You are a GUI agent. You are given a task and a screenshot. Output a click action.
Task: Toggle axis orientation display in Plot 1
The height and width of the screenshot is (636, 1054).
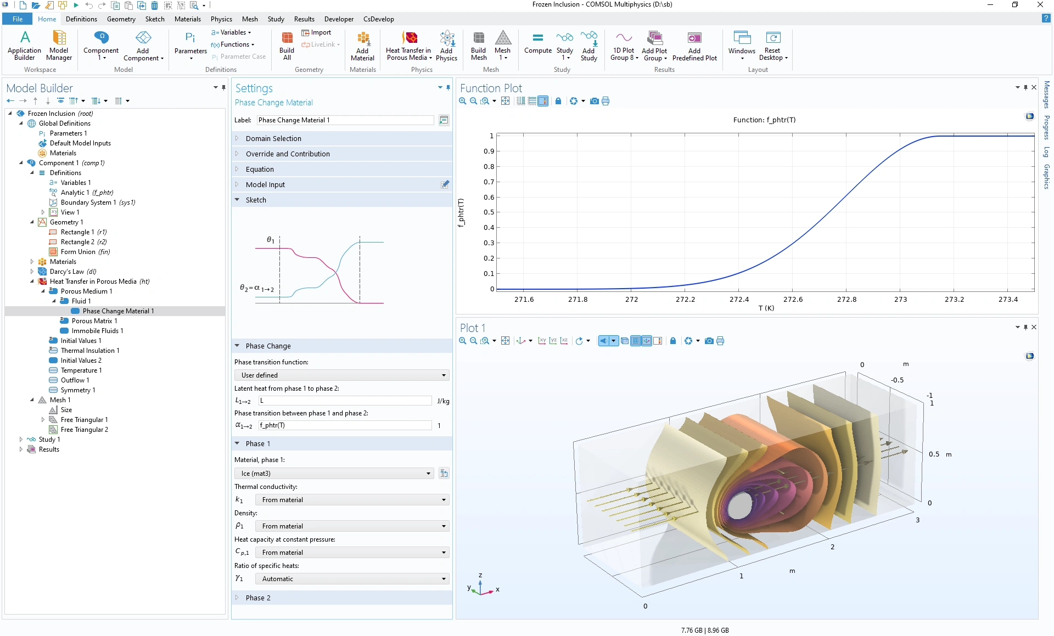coord(647,341)
